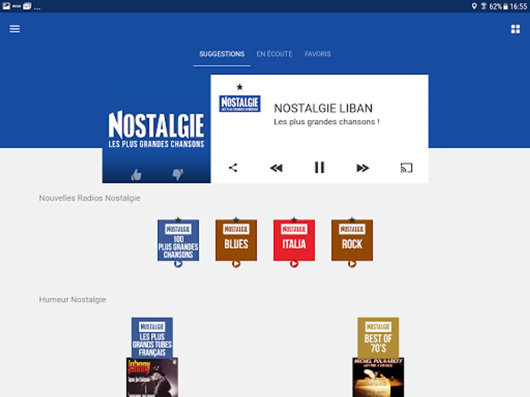Tap the thumbs down dislike icon
The image size is (530, 397).
tap(178, 175)
